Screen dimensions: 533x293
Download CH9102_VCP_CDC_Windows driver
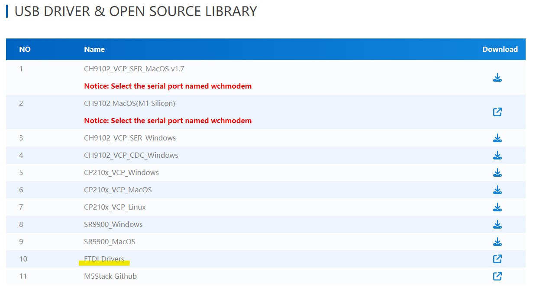pos(497,156)
